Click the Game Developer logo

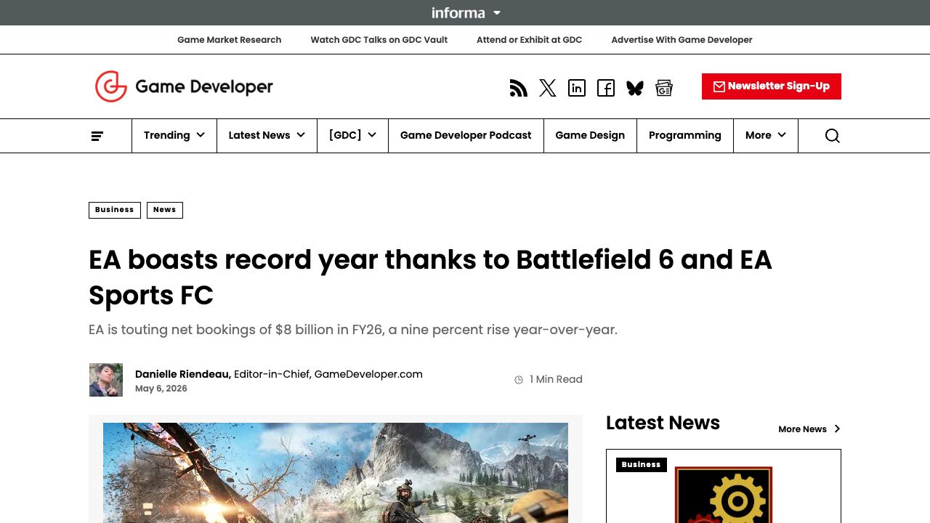click(184, 86)
